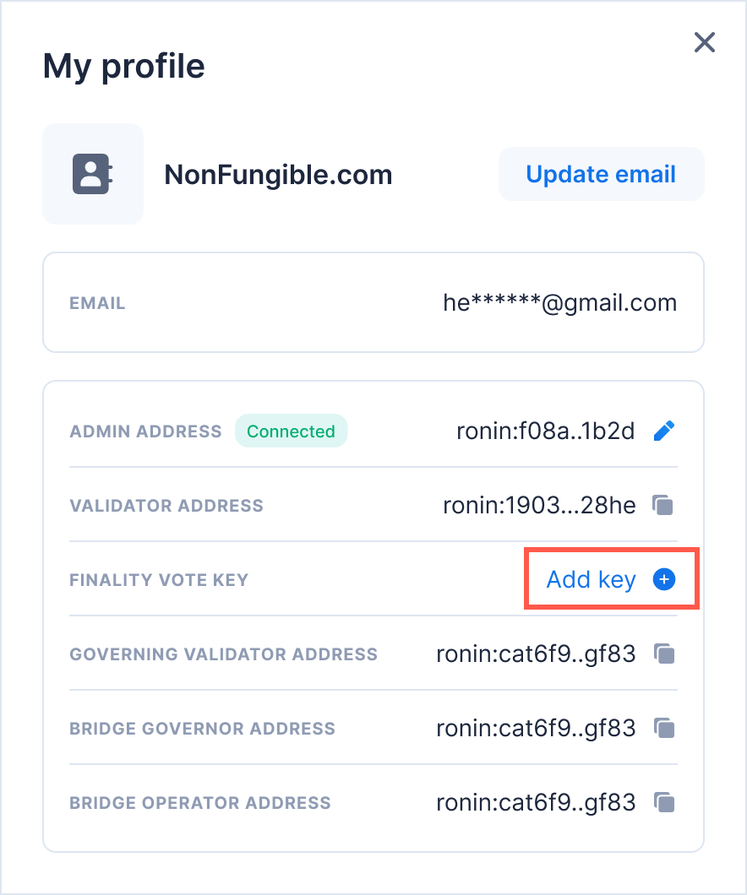Click the green Connected status badge
The width and height of the screenshot is (747, 895).
(x=292, y=431)
